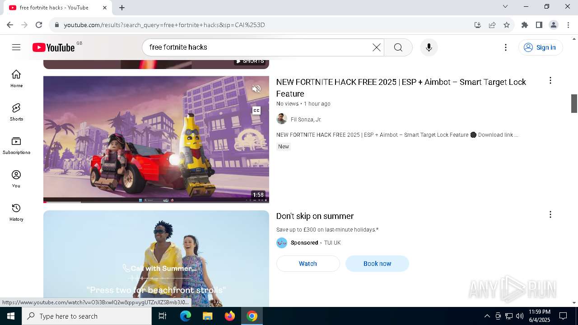The width and height of the screenshot is (578, 325).
Task: Click the install app icon in address bar
Action: pos(478,25)
